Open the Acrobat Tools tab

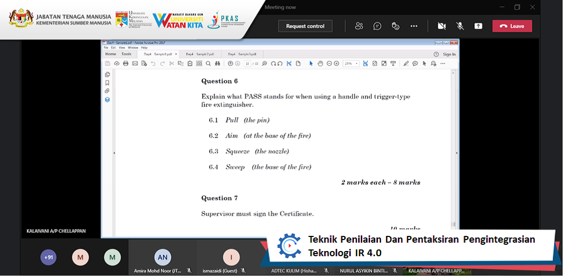pos(126,54)
